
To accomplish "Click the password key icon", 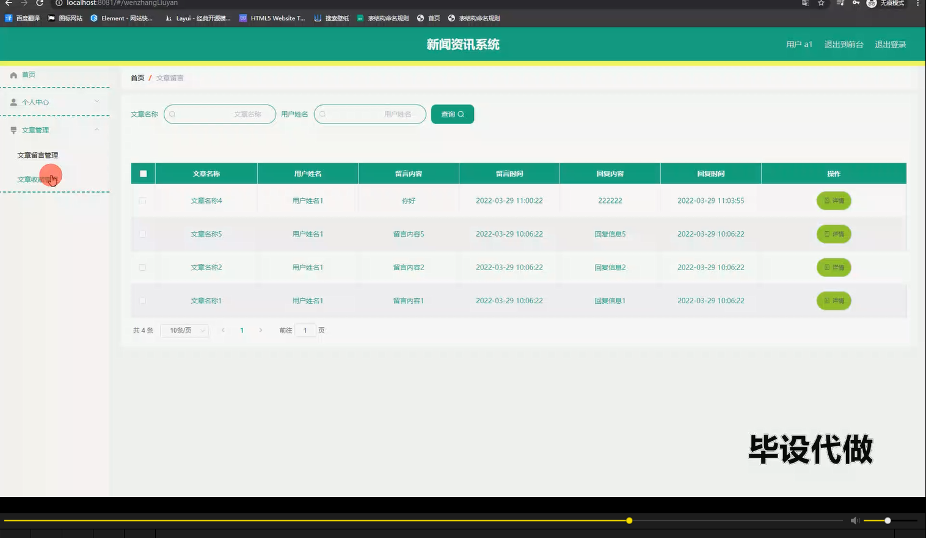I will point(856,3).
